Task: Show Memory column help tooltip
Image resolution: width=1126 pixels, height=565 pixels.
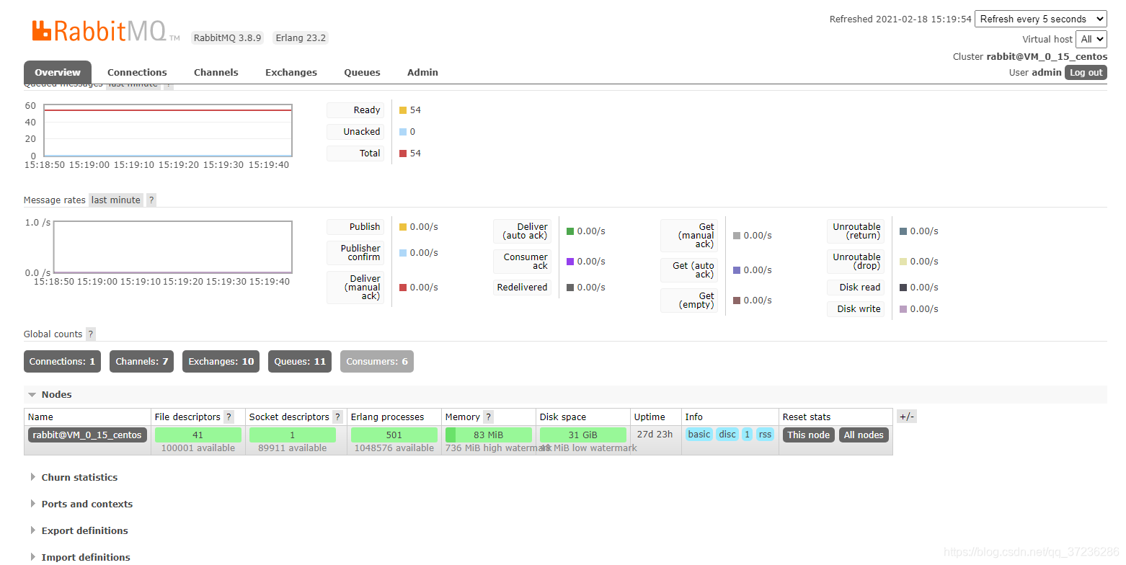Action: [488, 417]
